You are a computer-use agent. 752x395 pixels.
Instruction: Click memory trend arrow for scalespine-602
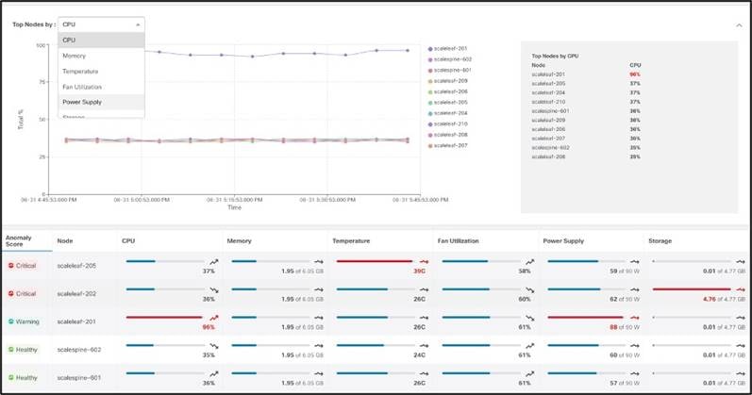[319, 346]
